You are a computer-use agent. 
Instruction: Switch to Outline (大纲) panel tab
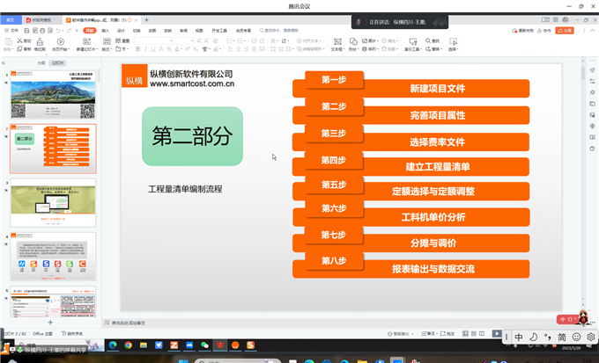point(41,63)
